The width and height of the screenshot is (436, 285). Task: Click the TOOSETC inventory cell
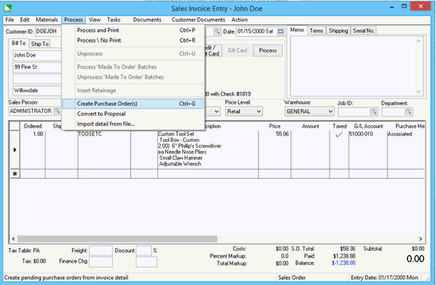pyautogui.click(x=104, y=149)
